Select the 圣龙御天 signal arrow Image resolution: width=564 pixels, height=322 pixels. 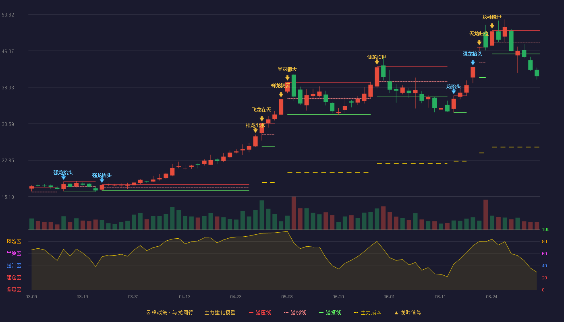[x=287, y=78]
